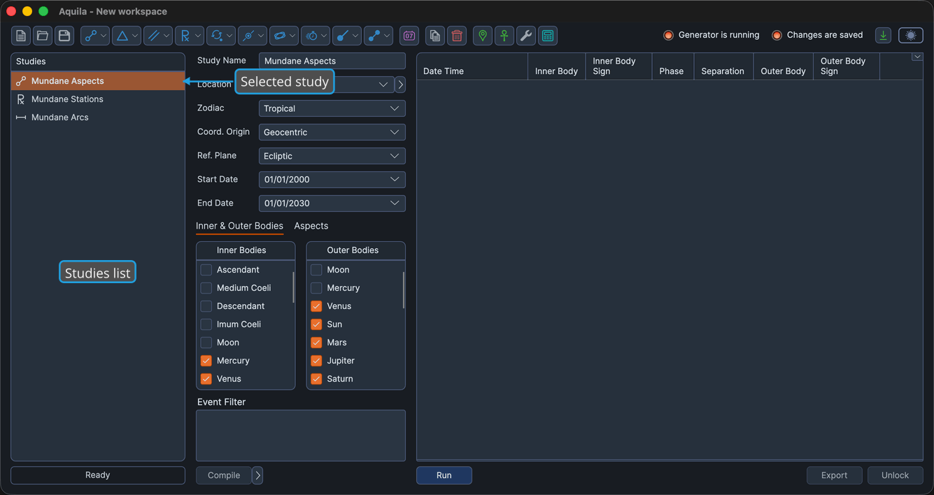The height and width of the screenshot is (495, 934).
Task: Tick the Descendant checkbox
Action: tap(206, 306)
